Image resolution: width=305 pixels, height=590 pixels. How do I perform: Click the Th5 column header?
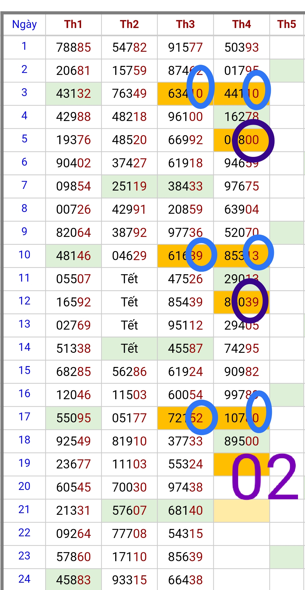[286, 24]
